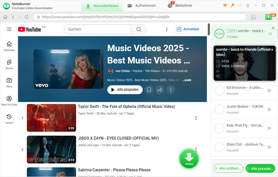The image size is (278, 177).
Task: Click the green floating download button
Action: [x=189, y=159]
